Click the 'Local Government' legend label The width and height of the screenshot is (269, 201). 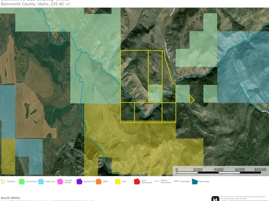147,182
